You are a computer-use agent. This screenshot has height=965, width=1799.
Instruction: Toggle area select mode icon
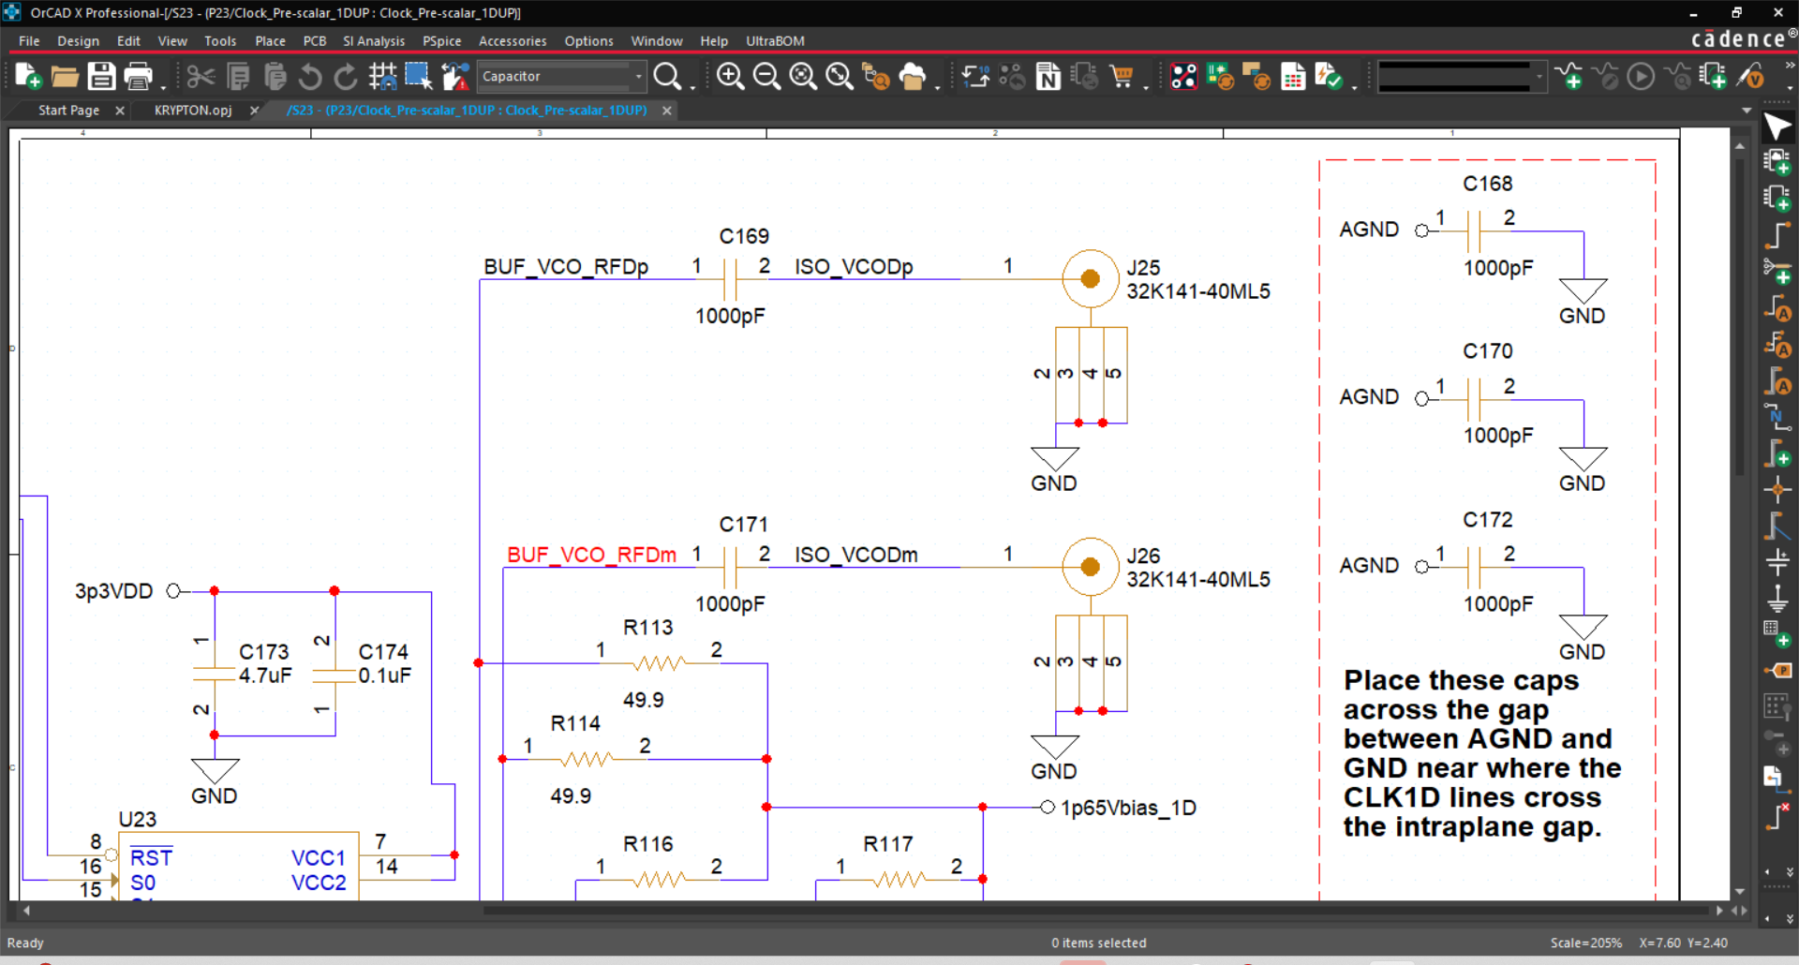[418, 76]
